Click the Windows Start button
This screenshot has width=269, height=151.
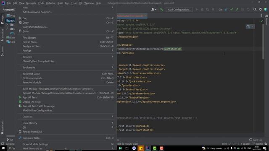pos(3,148)
